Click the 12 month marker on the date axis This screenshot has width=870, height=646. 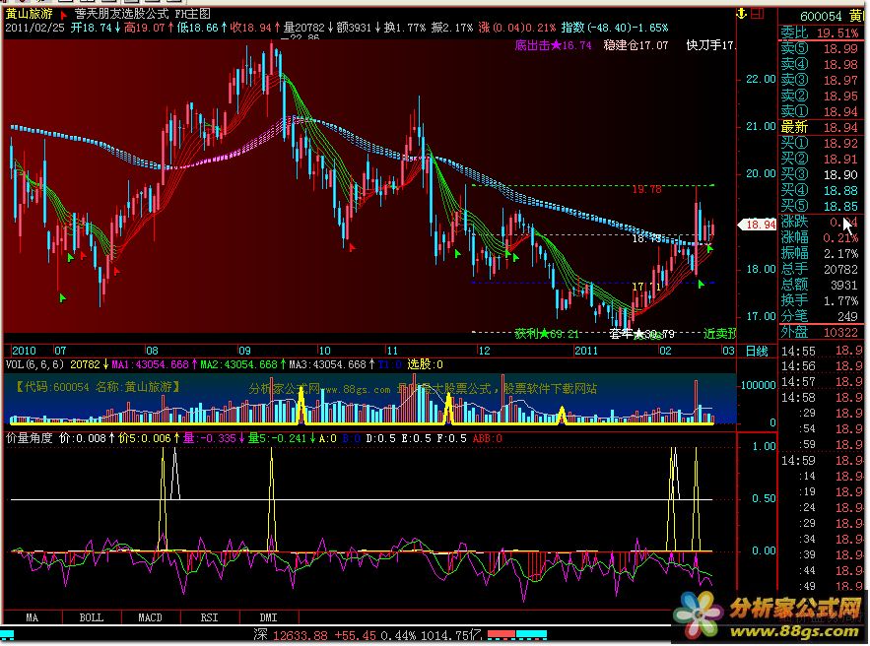(484, 351)
